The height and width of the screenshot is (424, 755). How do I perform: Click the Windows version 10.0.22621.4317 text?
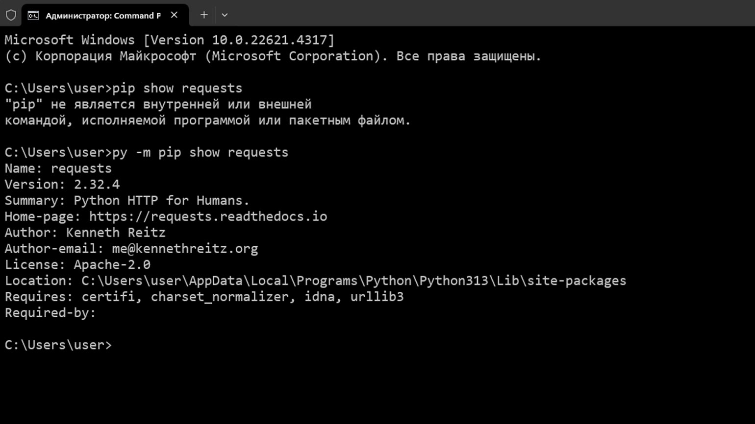pyautogui.click(x=269, y=40)
